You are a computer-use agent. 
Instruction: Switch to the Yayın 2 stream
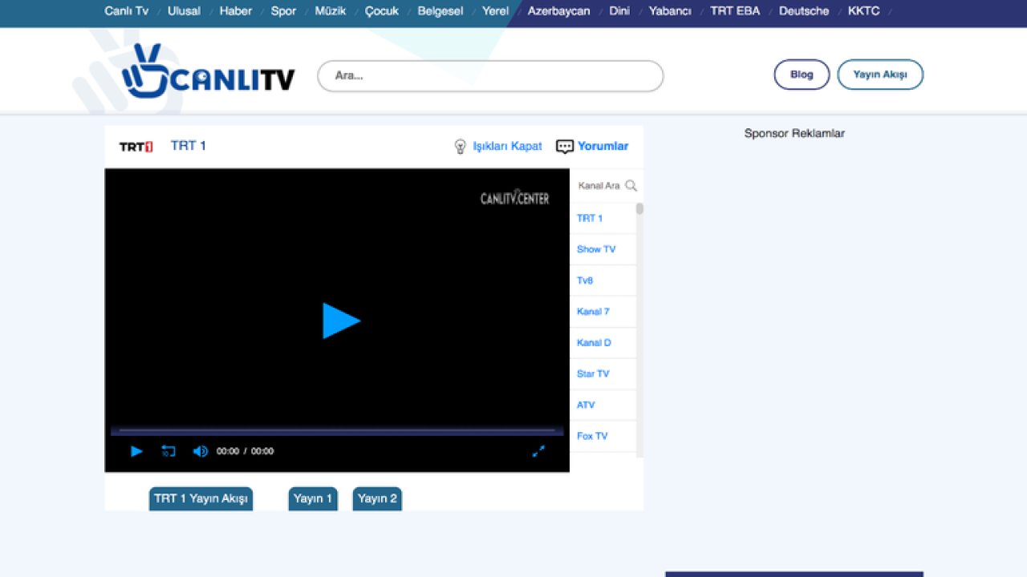tap(377, 498)
